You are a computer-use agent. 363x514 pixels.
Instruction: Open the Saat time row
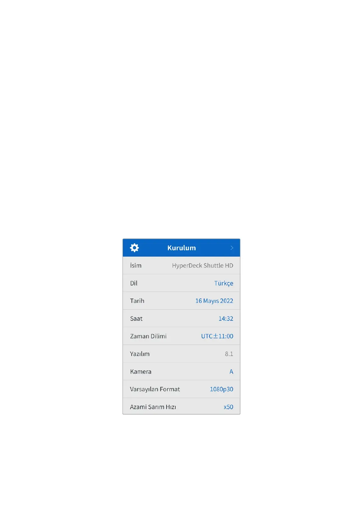click(x=181, y=318)
